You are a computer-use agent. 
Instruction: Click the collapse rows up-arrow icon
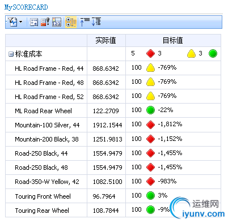click(85, 22)
